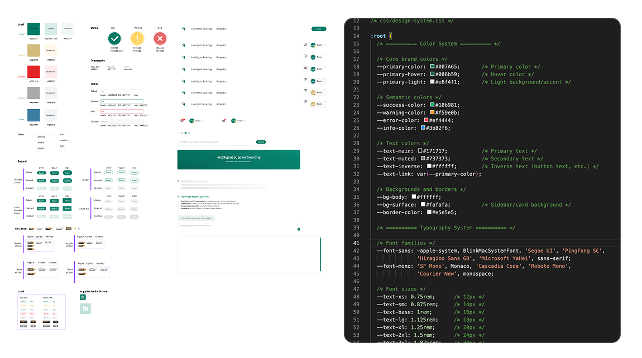Click the red-bordered Alert text field
Screen dimensions: 642x358
pyautogui.click(x=122, y=111)
